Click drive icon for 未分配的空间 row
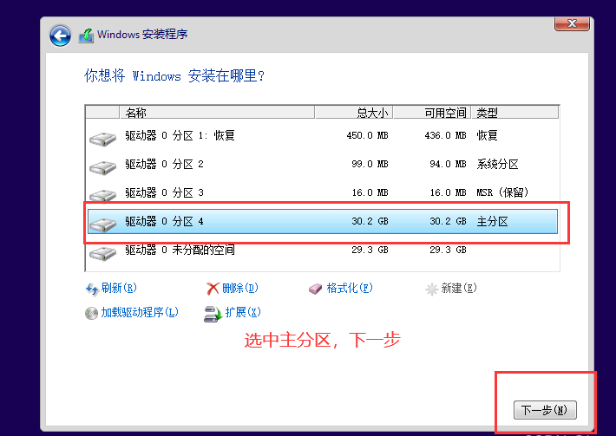The image size is (616, 436). [x=102, y=253]
